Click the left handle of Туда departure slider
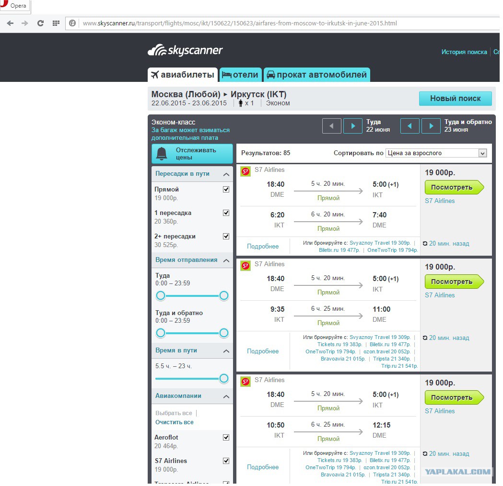 pos(161,295)
